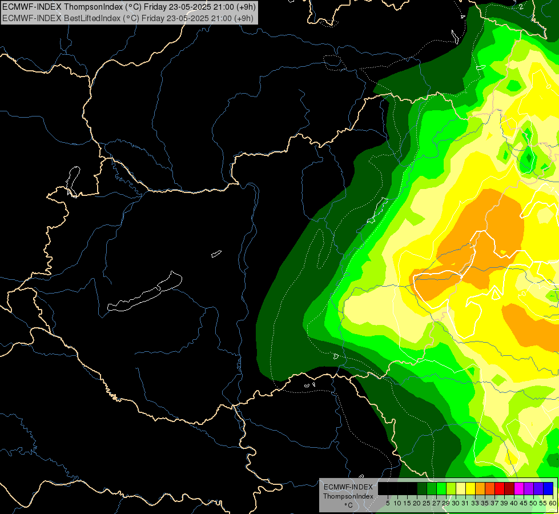Screen dimensions: 559x514
Task: Pick the bright green 27-29 legend swatch
Action: 441,488
